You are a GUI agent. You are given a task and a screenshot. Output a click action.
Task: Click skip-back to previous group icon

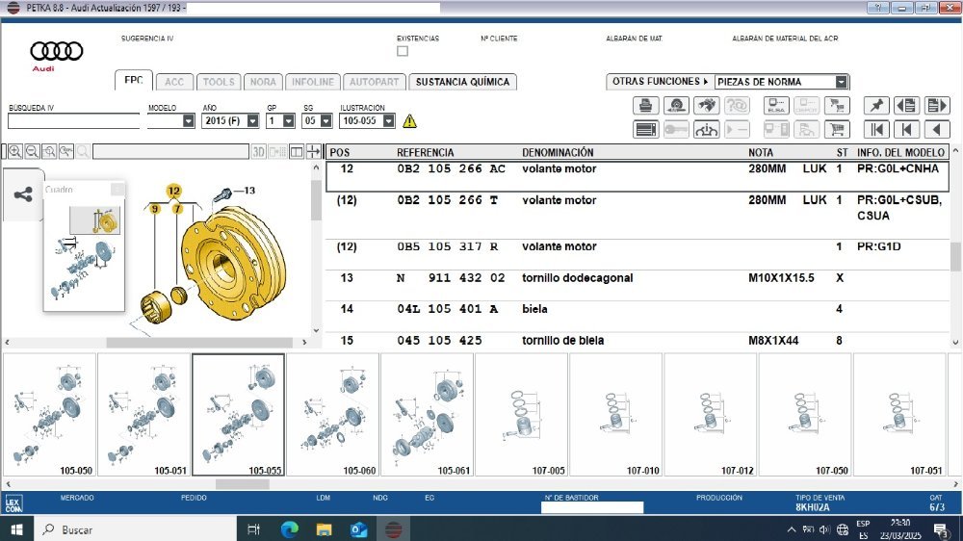pyautogui.click(x=906, y=130)
